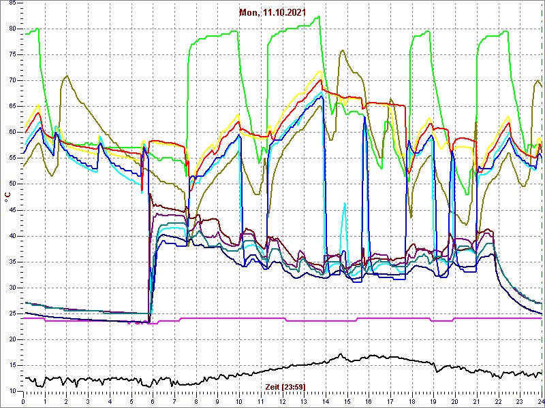Screen dimensions: 545x408
Task: Click hour 16 label on the time axis
Action: click(369, 401)
